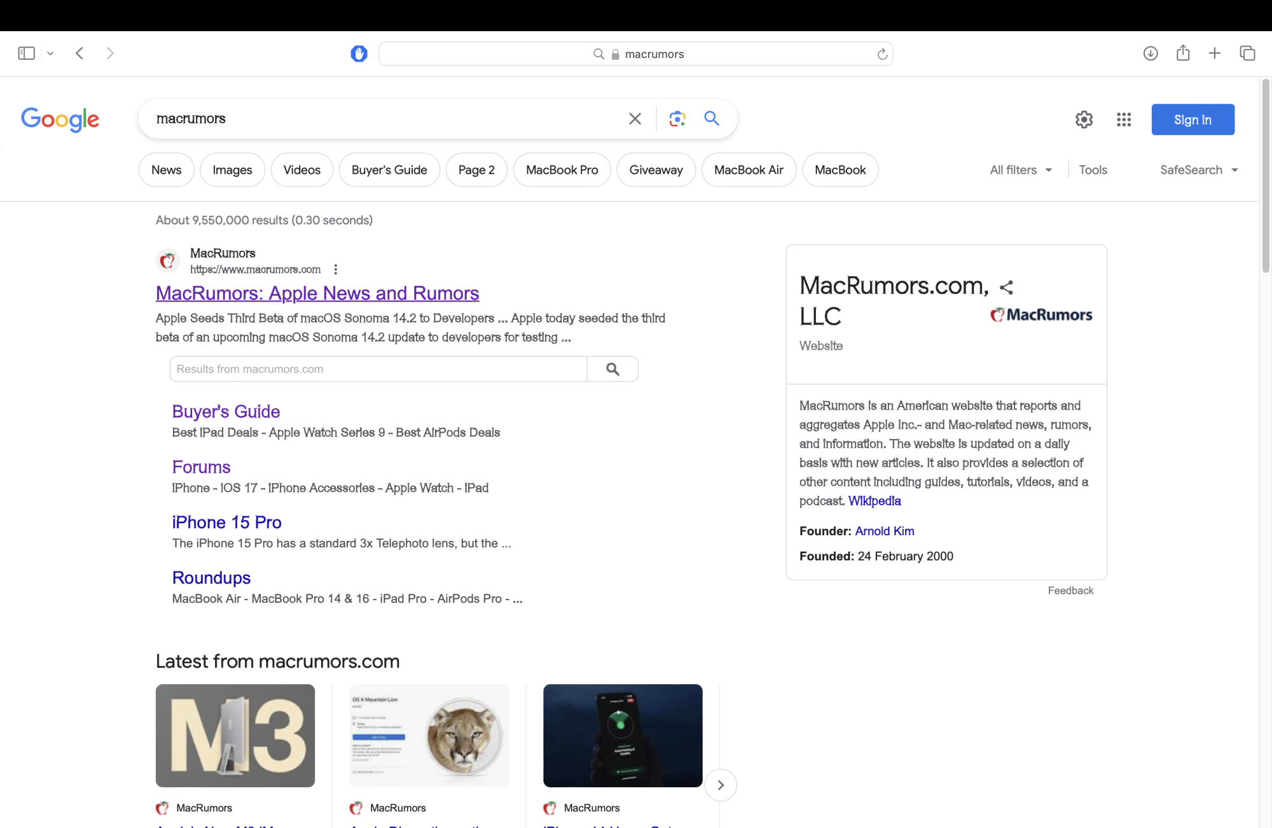Viewport: 1272px width, 828px height.
Task: Show the tab overview
Action: point(1247,53)
